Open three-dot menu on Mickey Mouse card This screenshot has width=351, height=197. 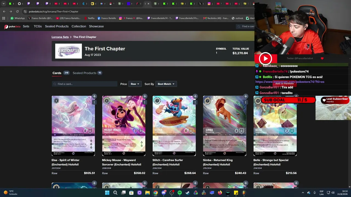[145, 102]
